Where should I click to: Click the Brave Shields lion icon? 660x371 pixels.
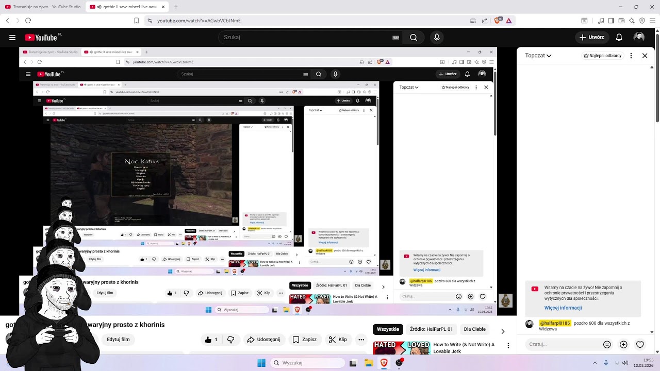498,21
